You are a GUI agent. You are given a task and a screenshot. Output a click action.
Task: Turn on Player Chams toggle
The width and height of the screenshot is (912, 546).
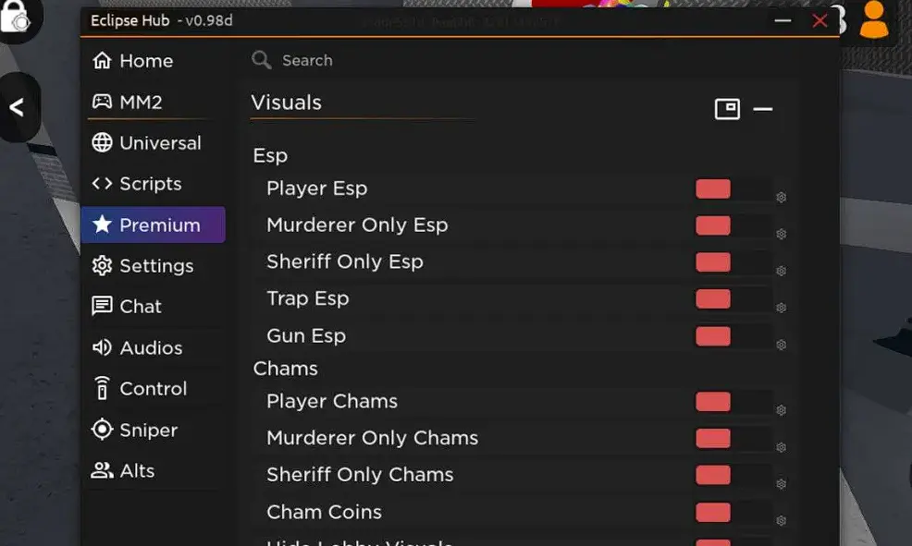pos(733,401)
